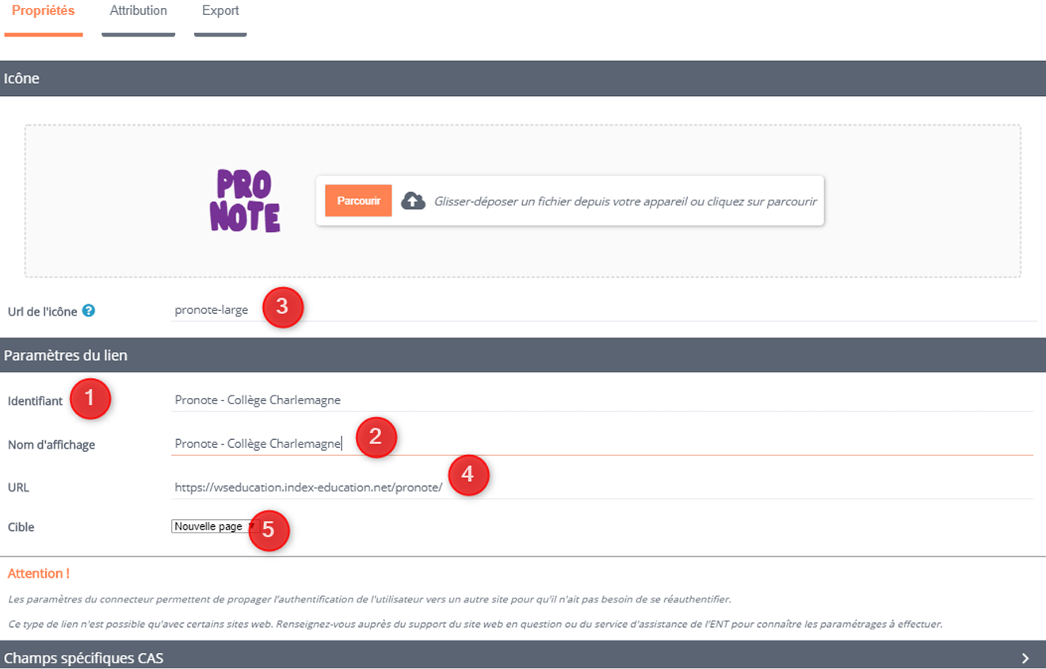Click the Pronote logo icon
Image resolution: width=1046 pixels, height=669 pixels.
pos(245,201)
